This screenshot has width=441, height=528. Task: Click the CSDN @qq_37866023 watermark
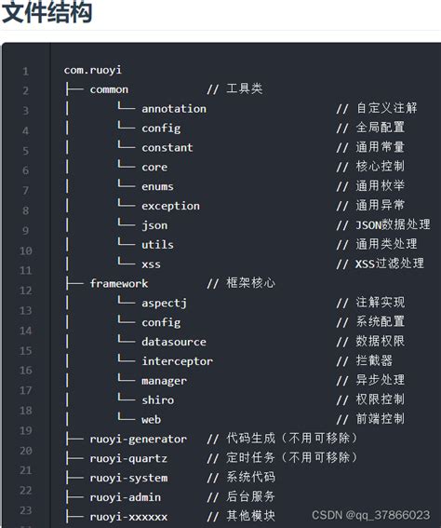tap(370, 515)
